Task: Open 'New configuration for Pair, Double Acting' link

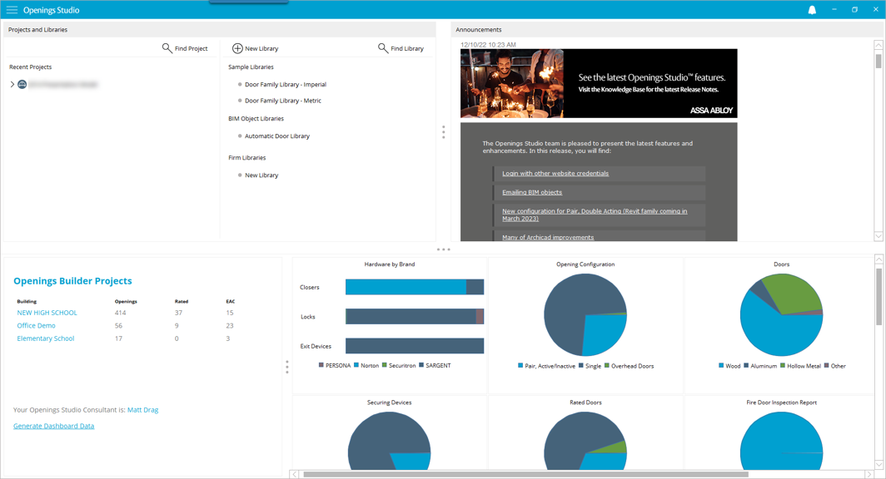Action: [595, 215]
